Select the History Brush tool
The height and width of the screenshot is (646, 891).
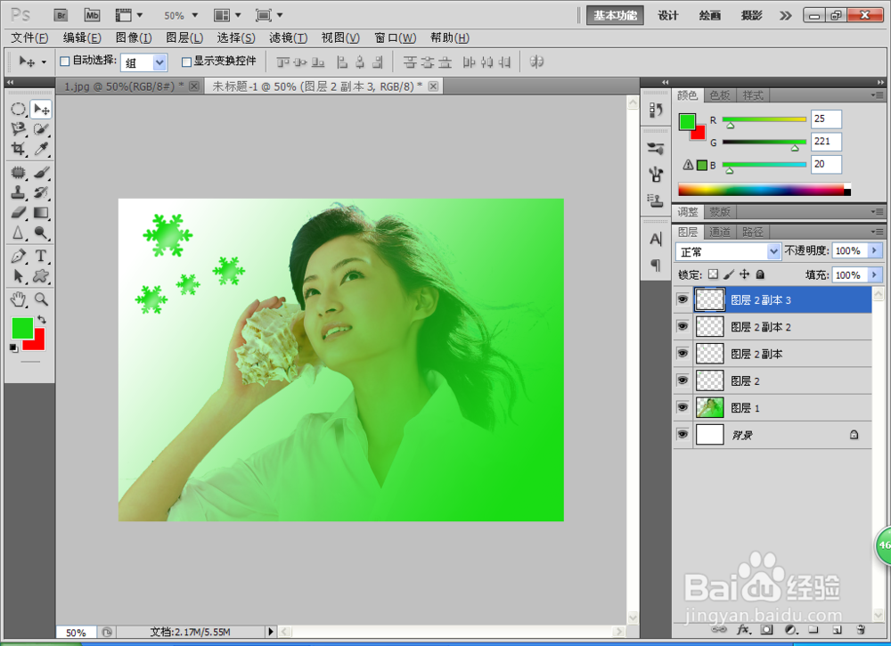41,192
